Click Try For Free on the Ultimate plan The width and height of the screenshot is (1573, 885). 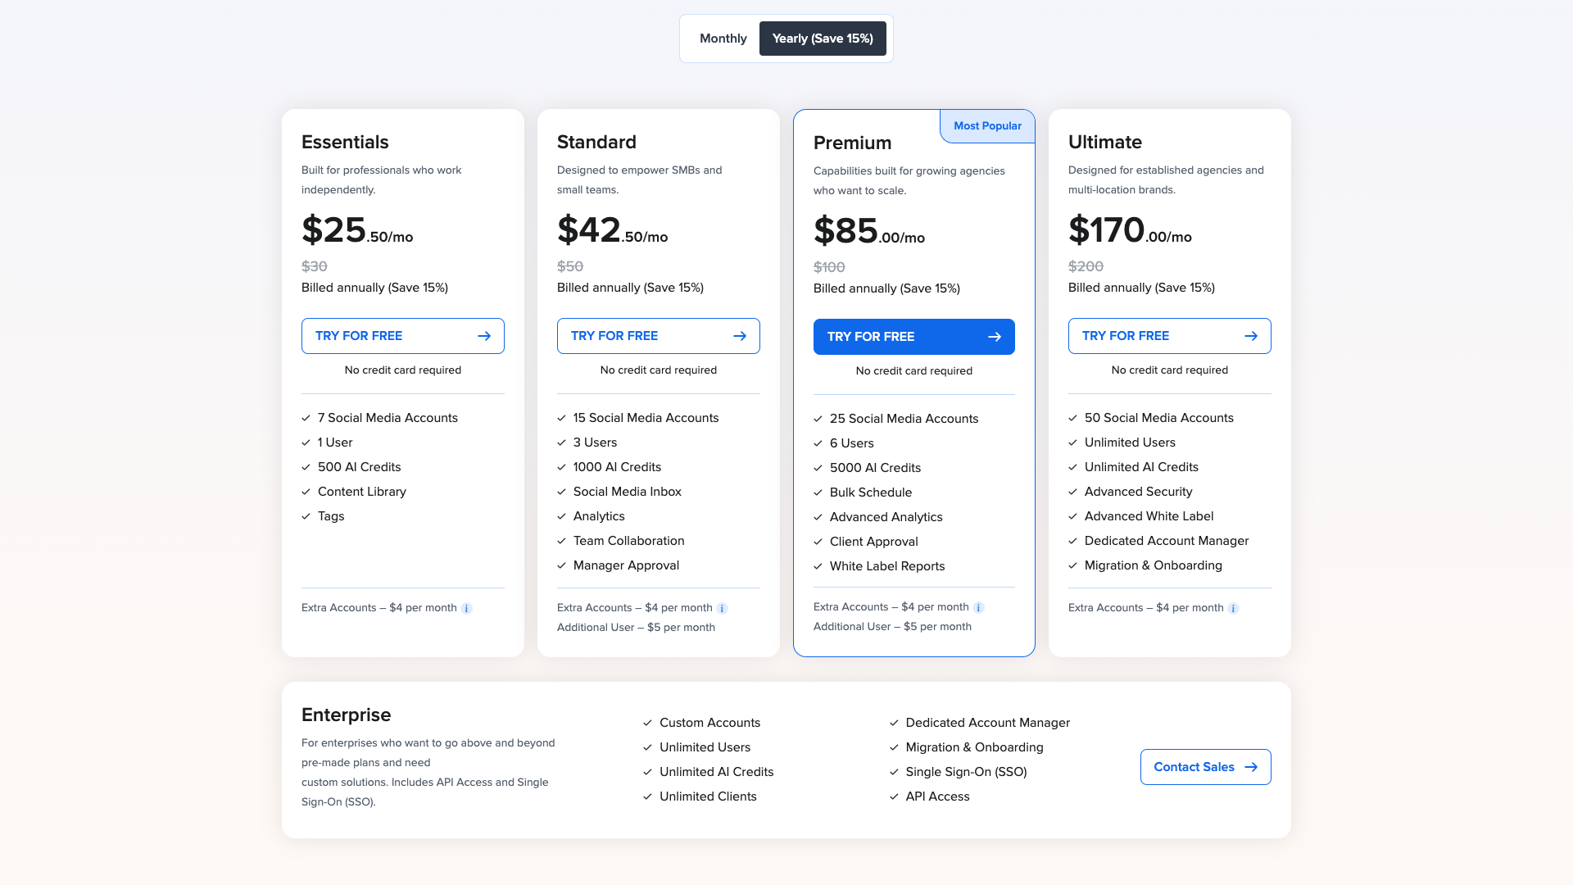tap(1169, 335)
